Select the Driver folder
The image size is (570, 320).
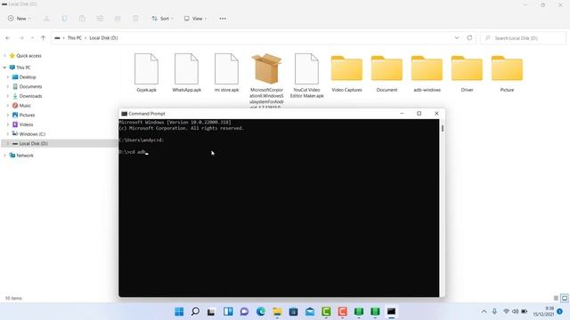click(x=467, y=73)
